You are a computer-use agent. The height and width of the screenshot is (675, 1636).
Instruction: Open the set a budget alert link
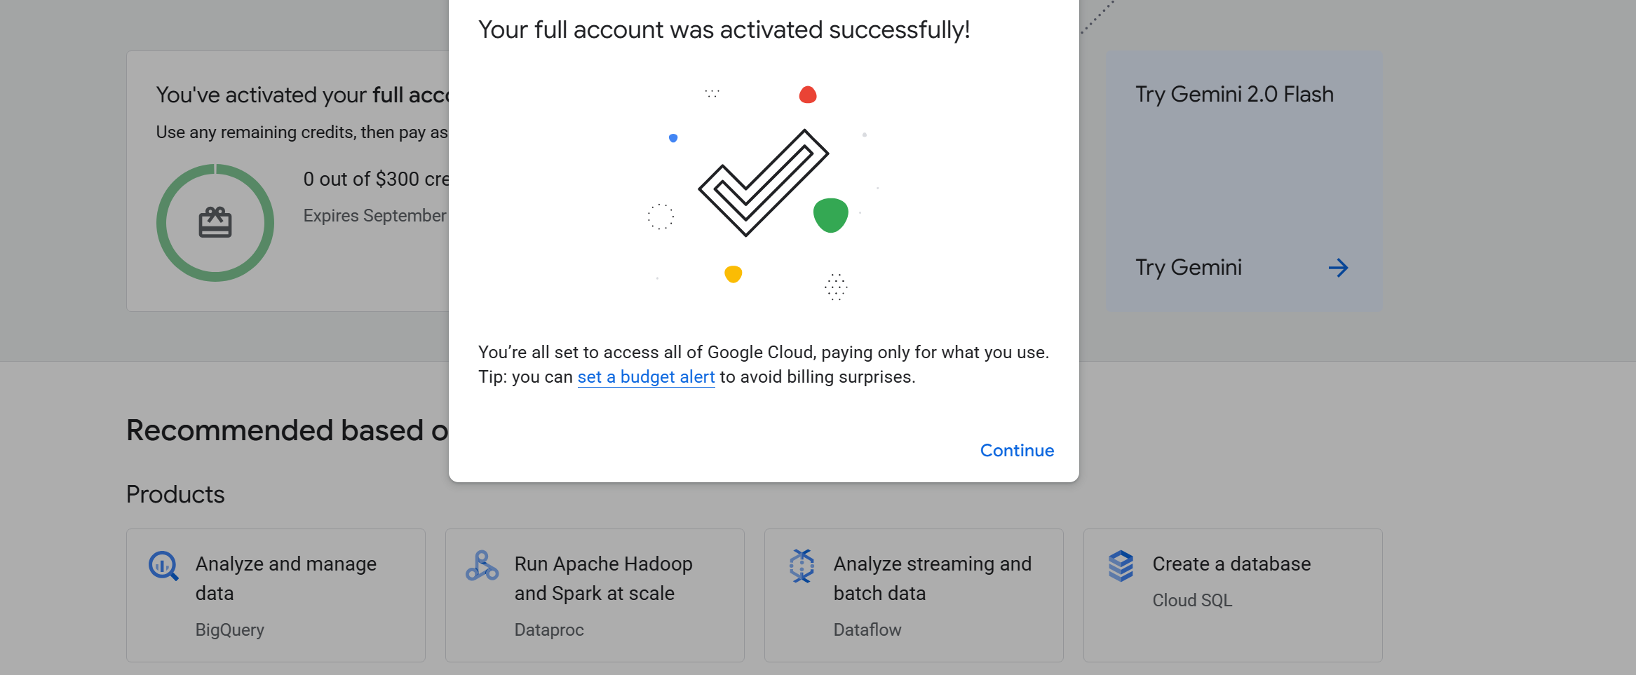[x=646, y=377]
